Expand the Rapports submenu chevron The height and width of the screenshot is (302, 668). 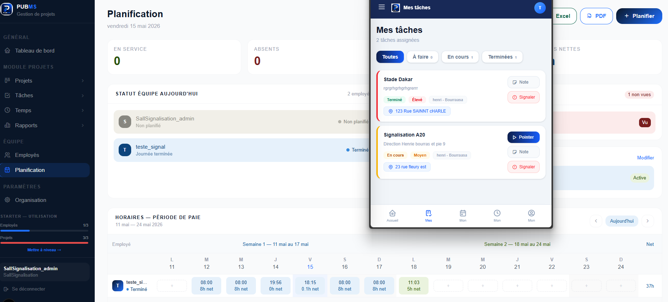click(83, 125)
